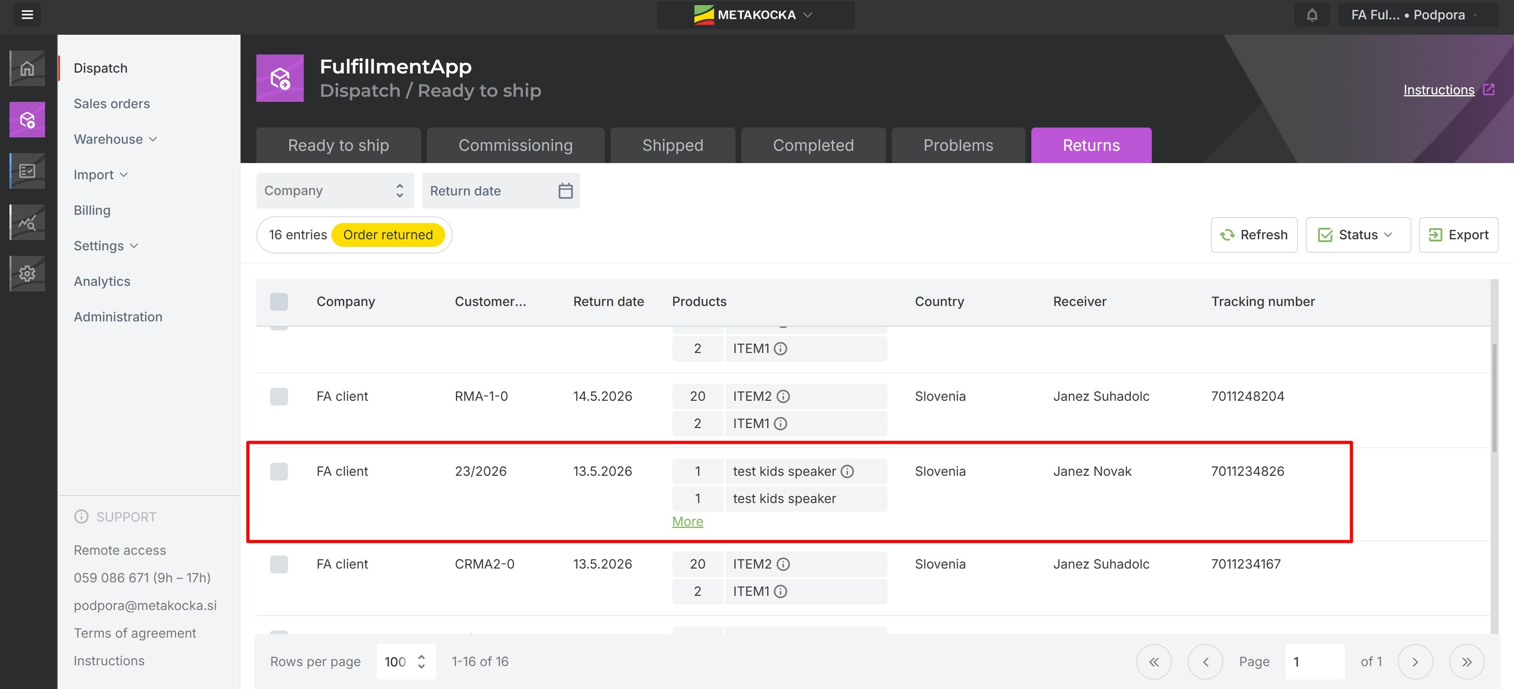Open the notifications bell
The height and width of the screenshot is (689, 1514).
(x=1312, y=15)
